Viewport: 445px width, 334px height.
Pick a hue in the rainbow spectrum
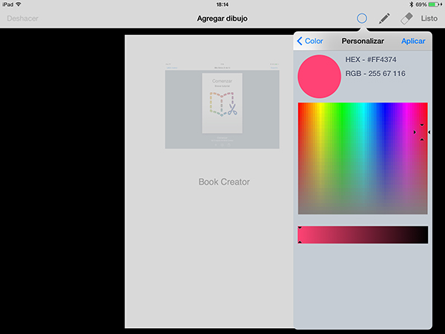click(363, 159)
